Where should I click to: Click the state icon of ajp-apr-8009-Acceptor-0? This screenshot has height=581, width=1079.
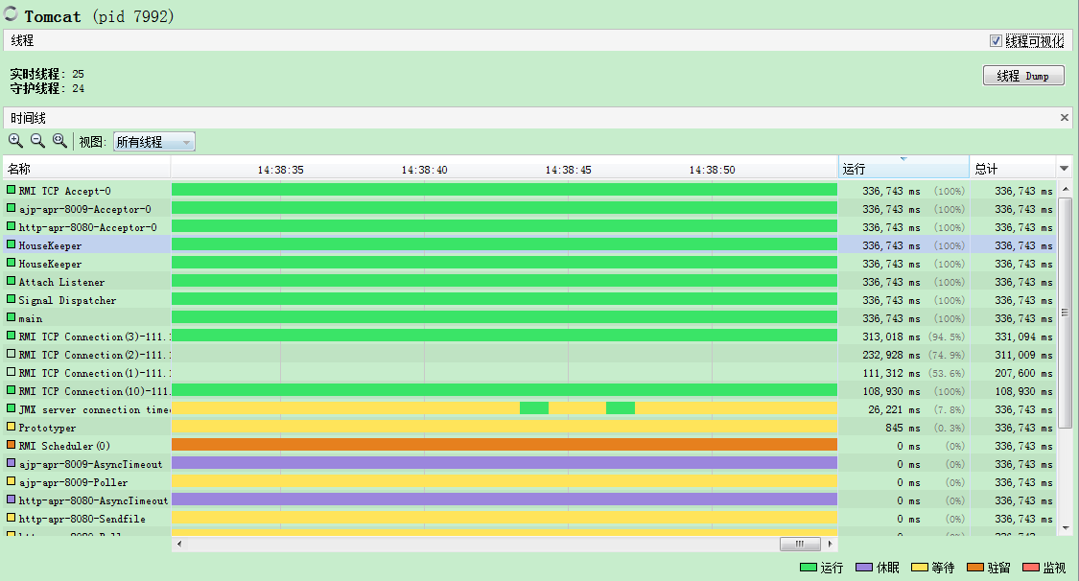11,208
